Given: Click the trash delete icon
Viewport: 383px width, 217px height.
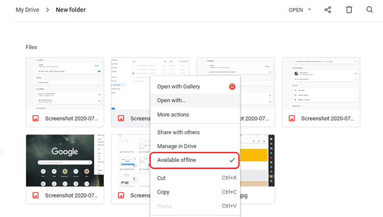Looking at the screenshot, I should click(x=349, y=10).
